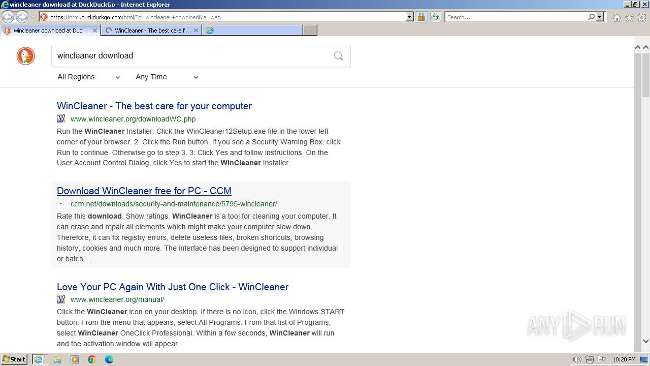
Task: Click the network tray icon
Action: pos(590,359)
